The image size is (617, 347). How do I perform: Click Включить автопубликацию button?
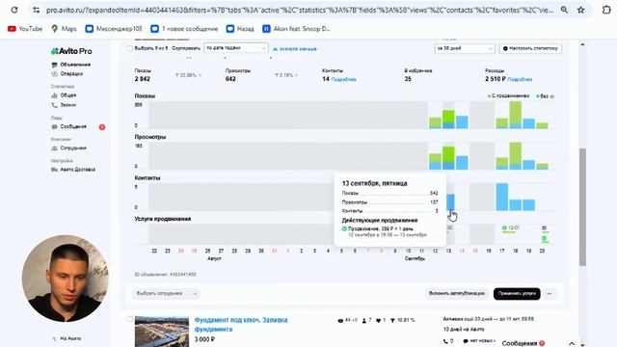(456, 293)
